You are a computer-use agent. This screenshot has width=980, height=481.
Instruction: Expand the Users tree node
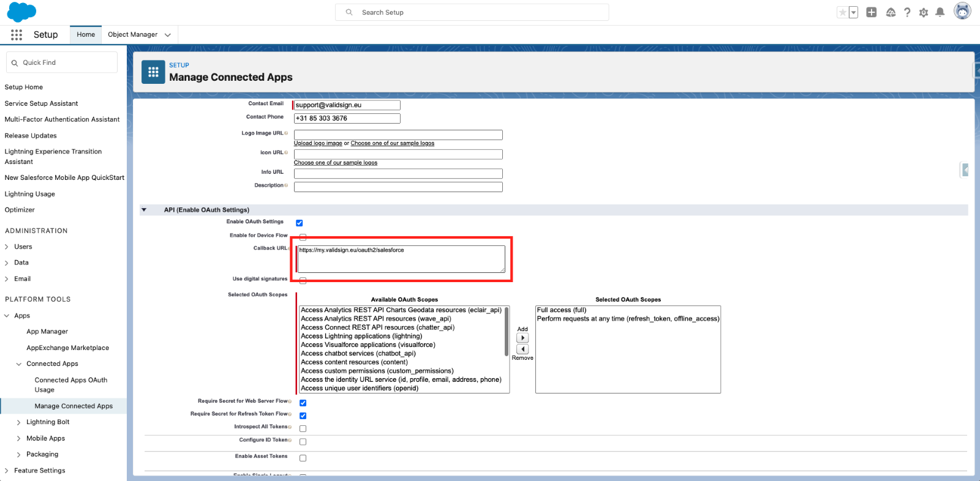pyautogui.click(x=7, y=247)
